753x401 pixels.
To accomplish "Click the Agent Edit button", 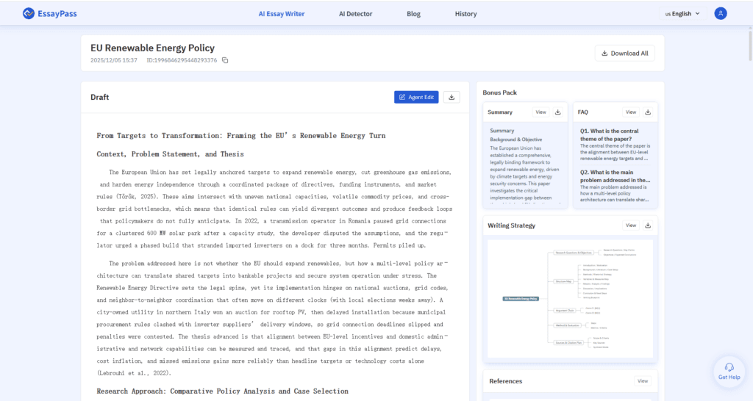I will click(x=416, y=97).
